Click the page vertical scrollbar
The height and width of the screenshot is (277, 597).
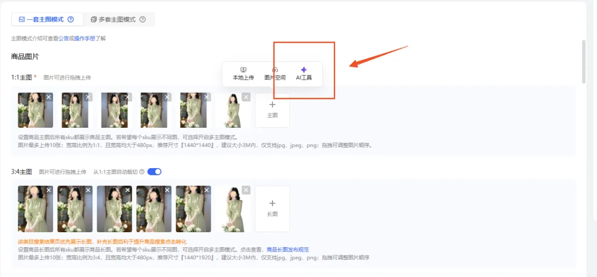[x=584, y=61]
